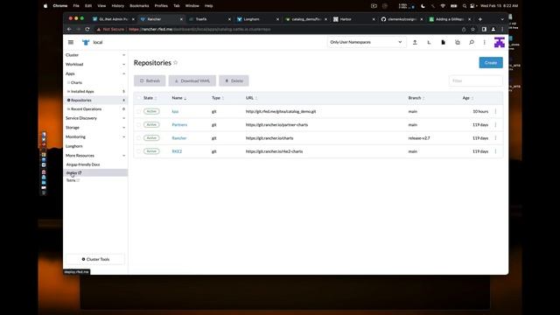Open Chrome three-dot menu
Image resolution: width=560 pixels, height=315 pixels.
(502, 29)
